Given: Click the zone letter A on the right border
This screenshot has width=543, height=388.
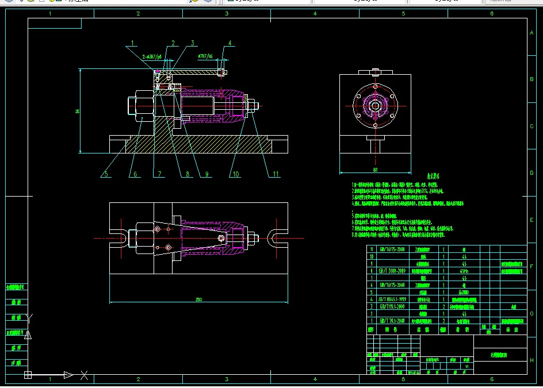Looking at the screenshot, I should [531, 33].
